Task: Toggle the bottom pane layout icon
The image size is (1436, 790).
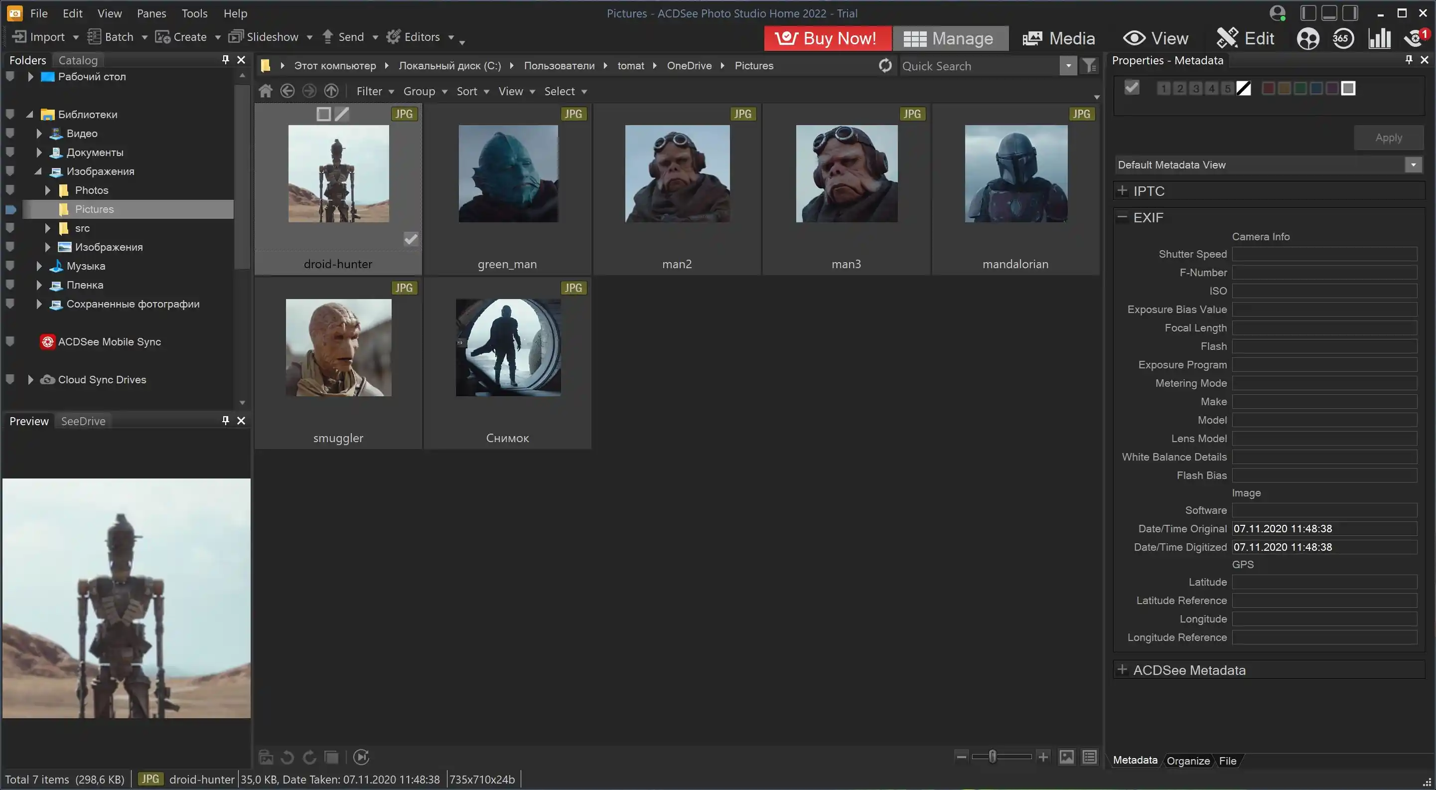Action: (x=1329, y=13)
